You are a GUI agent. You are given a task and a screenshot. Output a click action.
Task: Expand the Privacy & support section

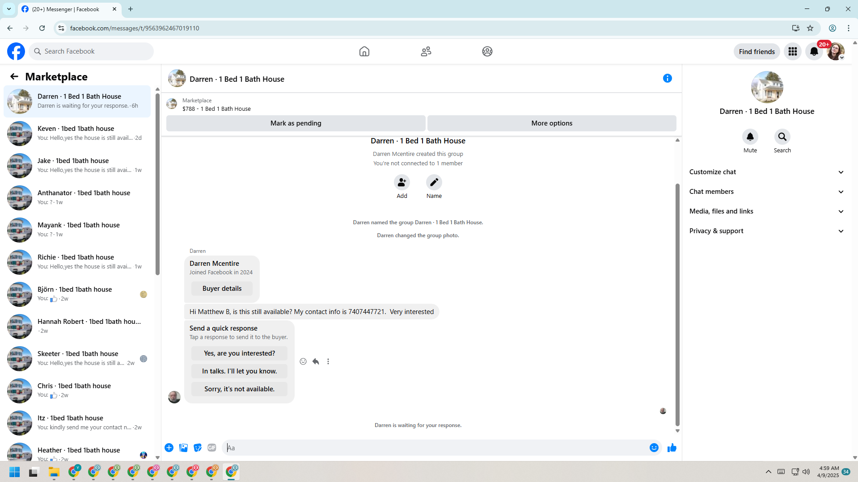click(767, 231)
